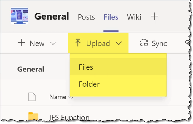Click the General breadcrumb link
Viewport: 193px width, 124px height.
click(31, 69)
